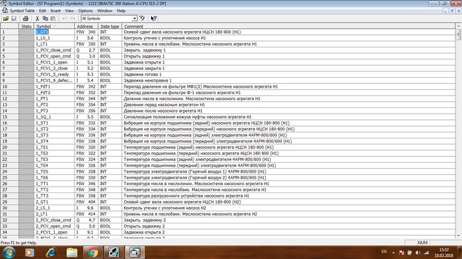This screenshot has width=462, height=259.
Task: Open the Window menu
Action: 104,11
